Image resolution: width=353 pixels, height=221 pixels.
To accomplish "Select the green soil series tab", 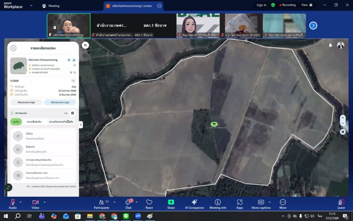I will coord(16,122).
